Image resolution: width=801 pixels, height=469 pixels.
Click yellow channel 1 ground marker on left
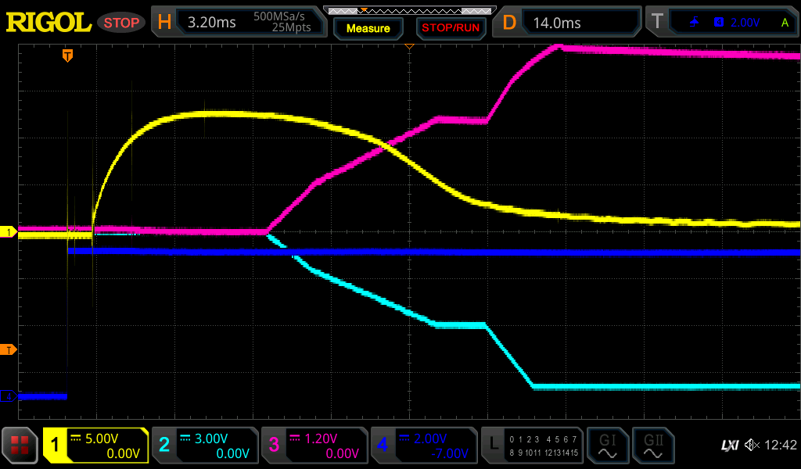coord(9,232)
